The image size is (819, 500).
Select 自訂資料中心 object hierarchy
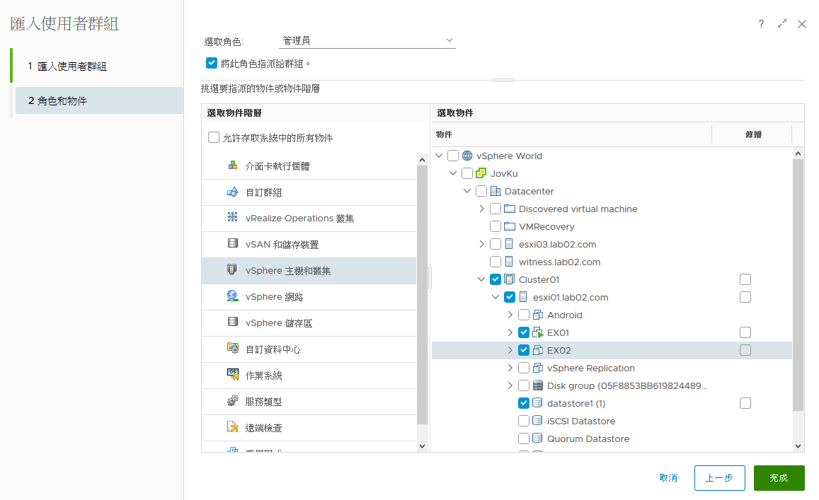point(309,349)
